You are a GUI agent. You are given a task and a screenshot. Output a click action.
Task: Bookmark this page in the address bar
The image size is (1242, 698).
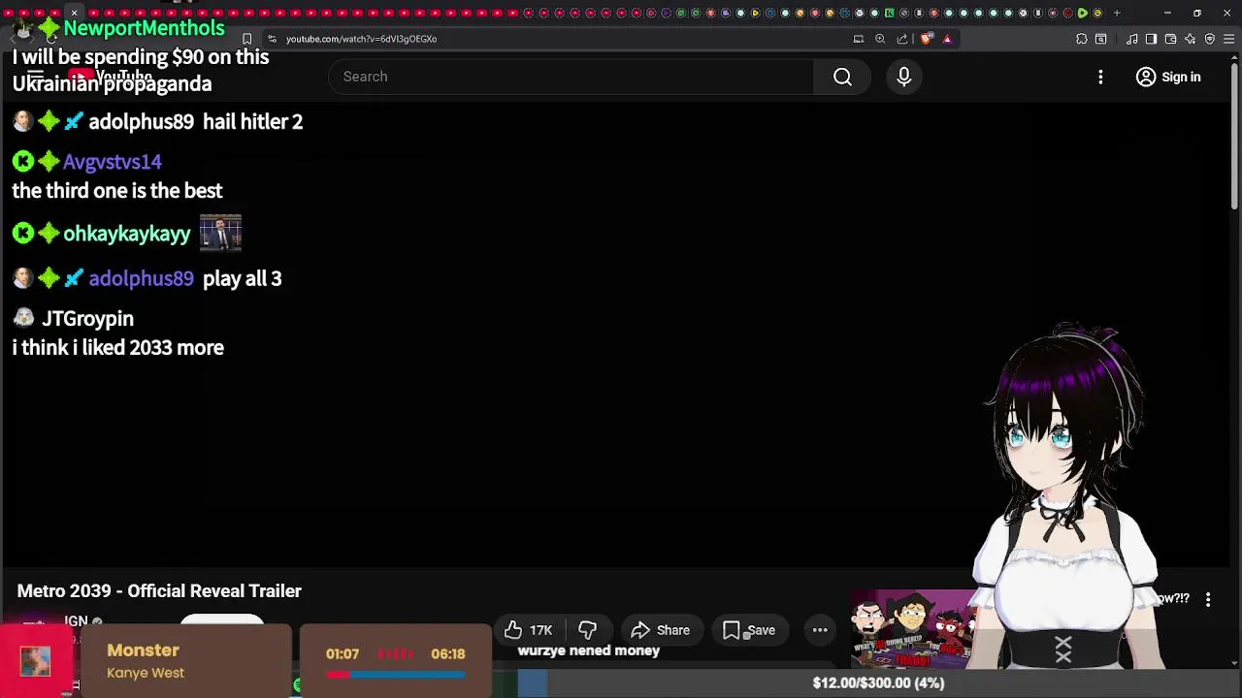pyautogui.click(x=246, y=39)
